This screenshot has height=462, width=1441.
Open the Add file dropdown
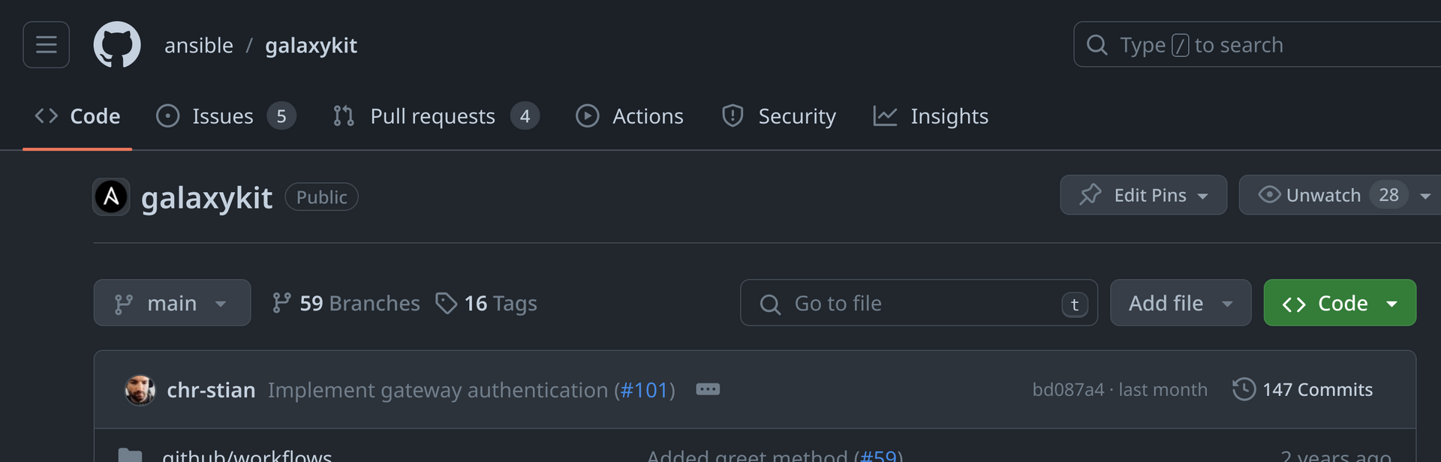coord(1181,303)
